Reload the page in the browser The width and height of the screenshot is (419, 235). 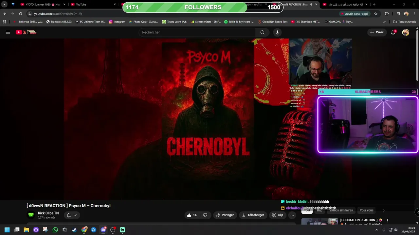tap(20, 14)
